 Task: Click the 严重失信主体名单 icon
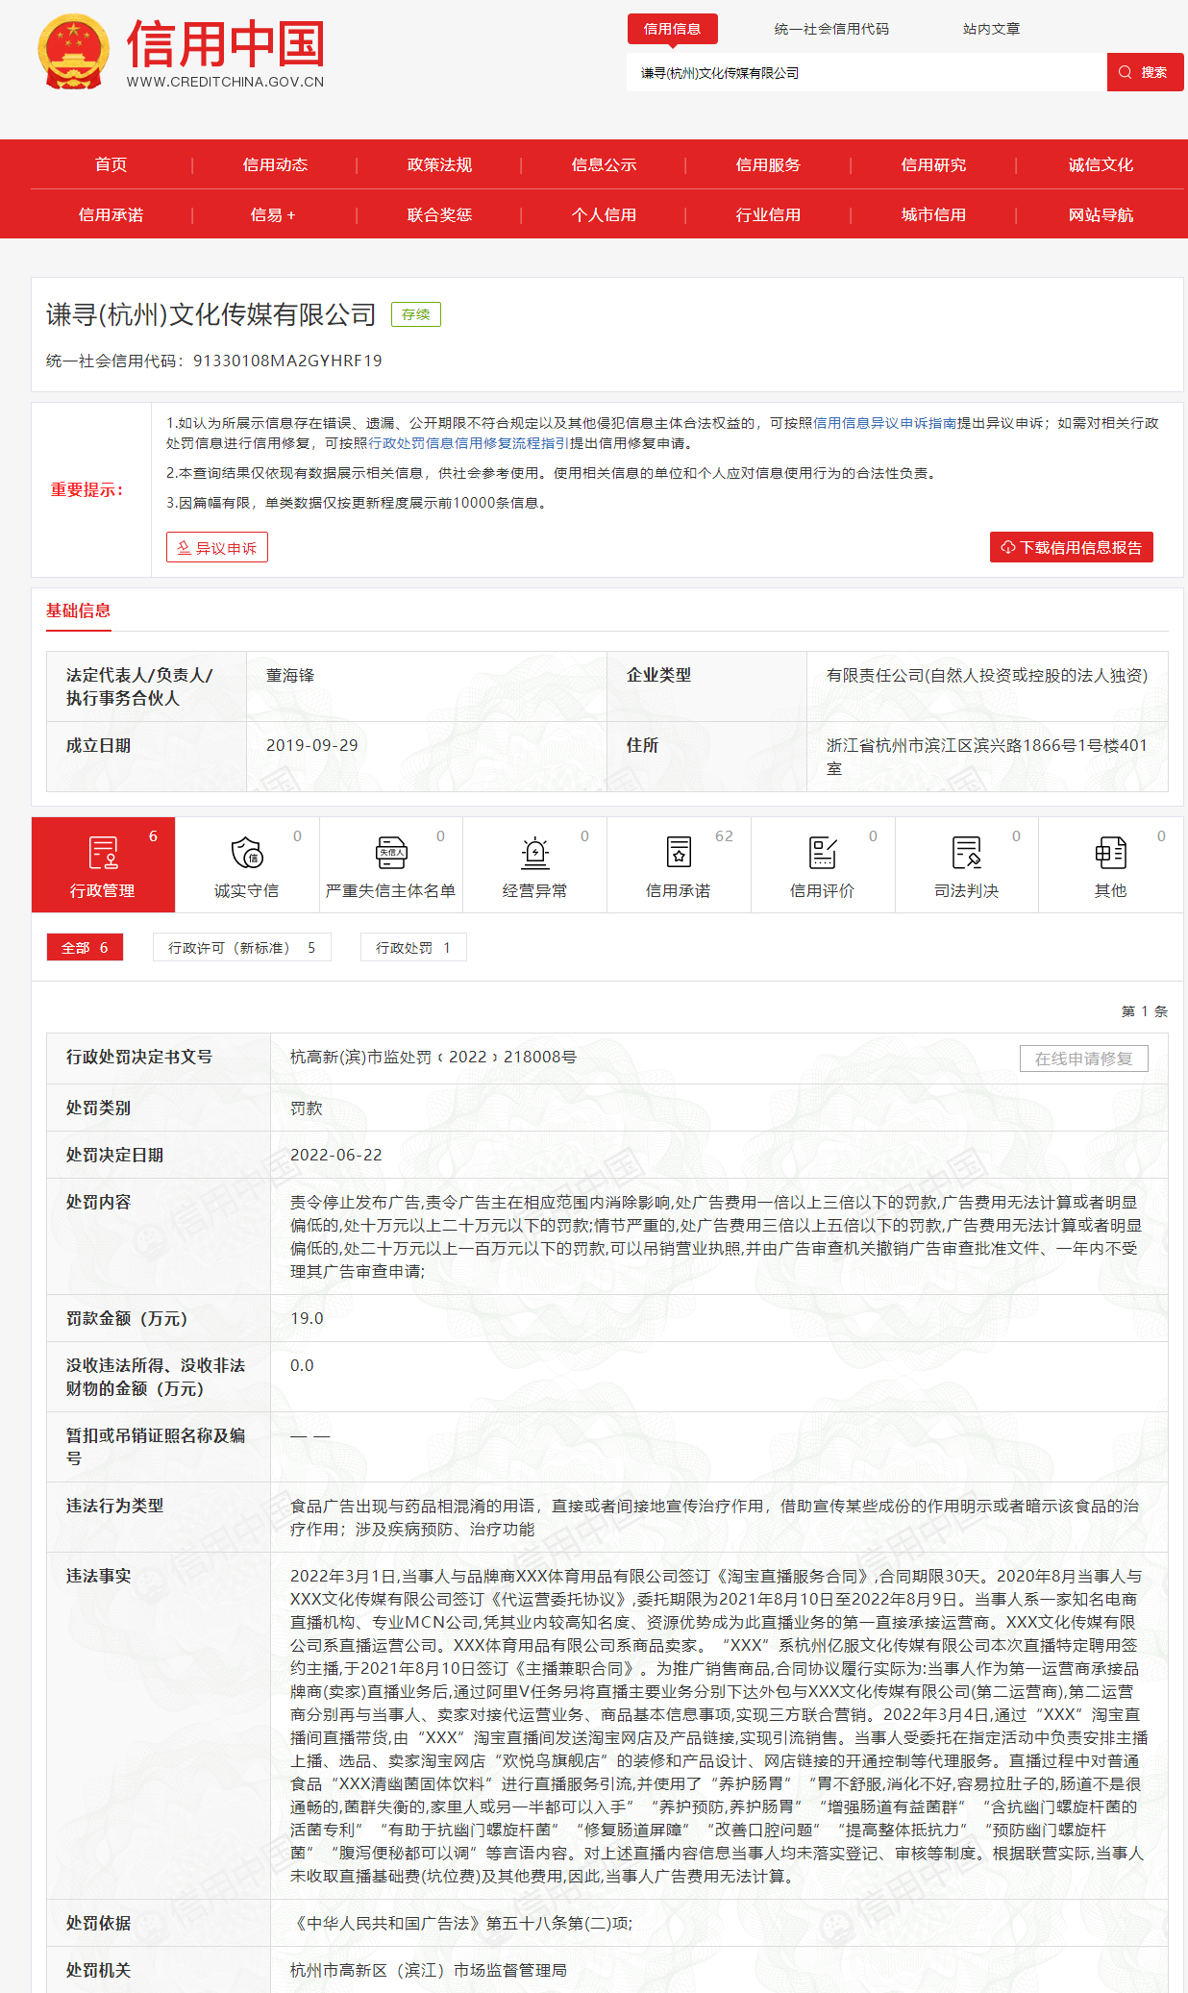pyautogui.click(x=391, y=853)
